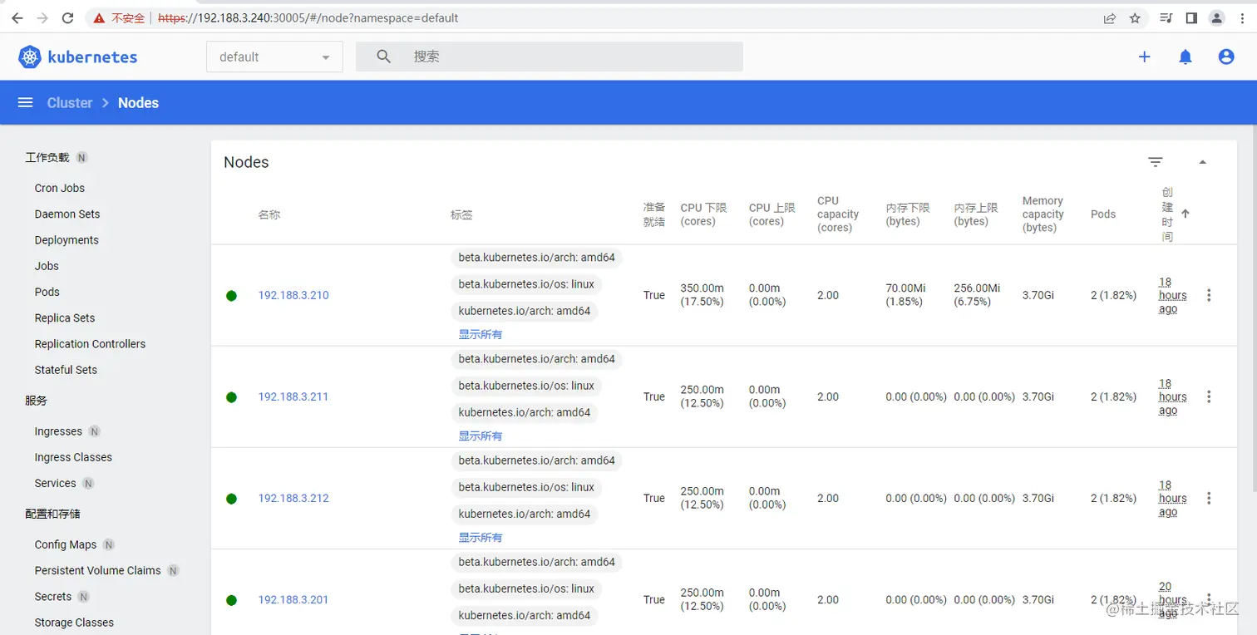Open node 192.188.3.211 details

[x=293, y=396]
